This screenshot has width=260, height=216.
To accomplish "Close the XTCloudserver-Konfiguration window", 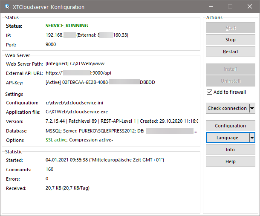I will coord(250,7).
